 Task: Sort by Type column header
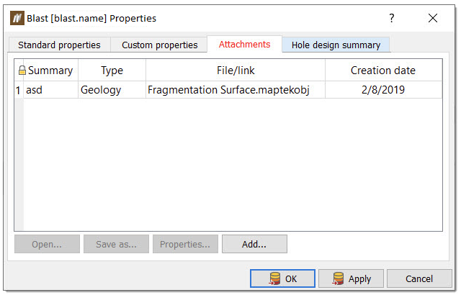click(x=112, y=71)
